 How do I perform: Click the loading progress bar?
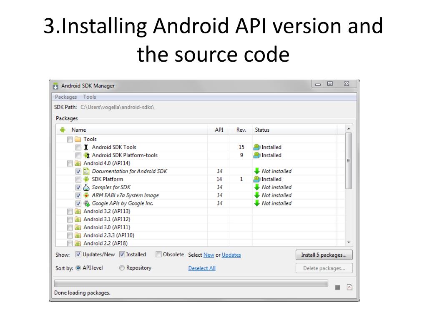coord(191,283)
